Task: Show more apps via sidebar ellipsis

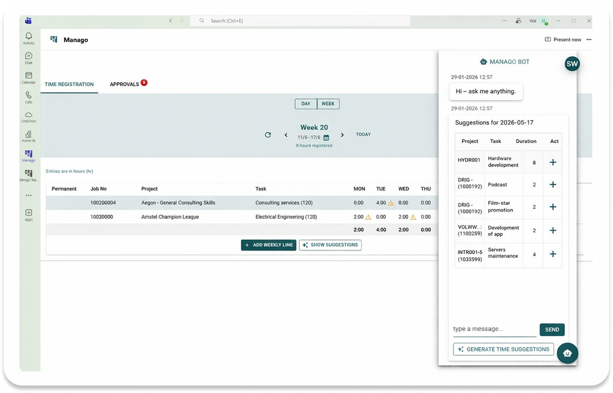Action: [28, 196]
